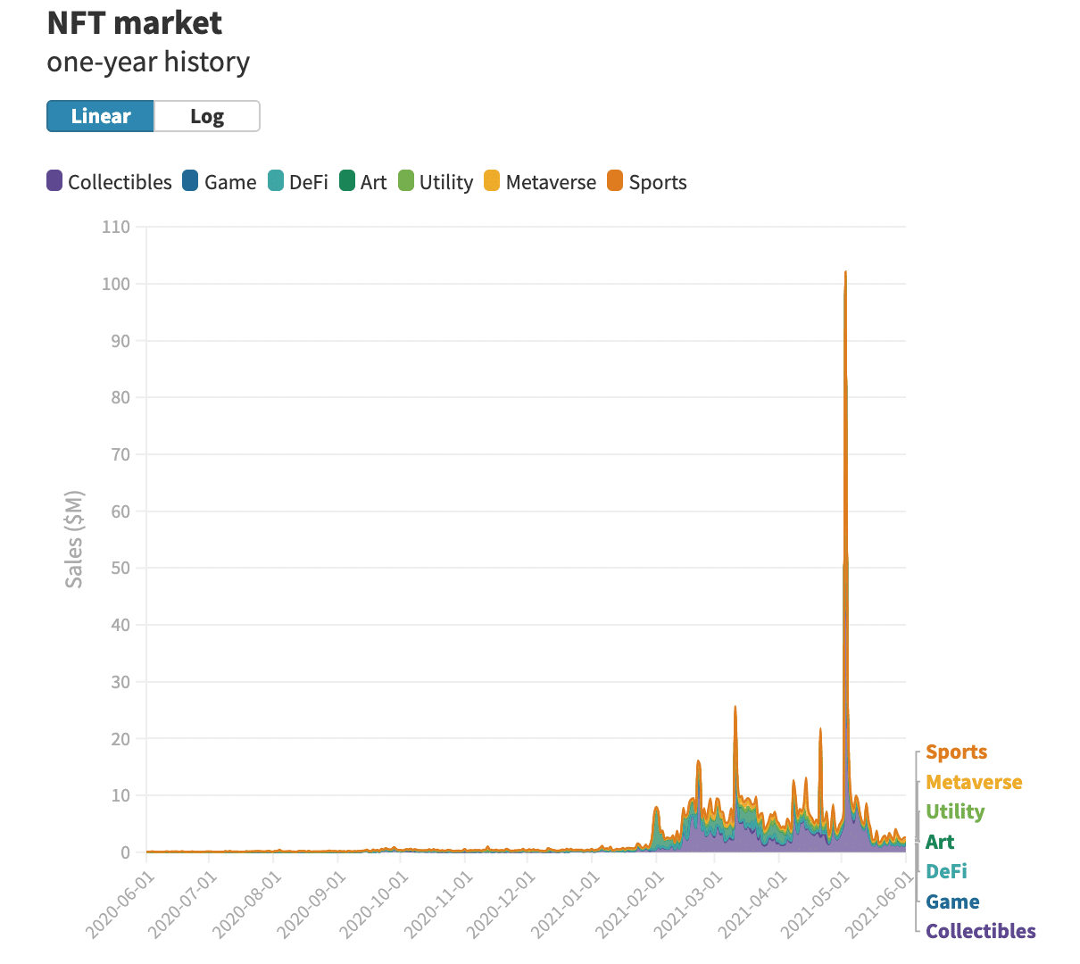
Task: Select the DeFi label right of chart
Action: [946, 872]
